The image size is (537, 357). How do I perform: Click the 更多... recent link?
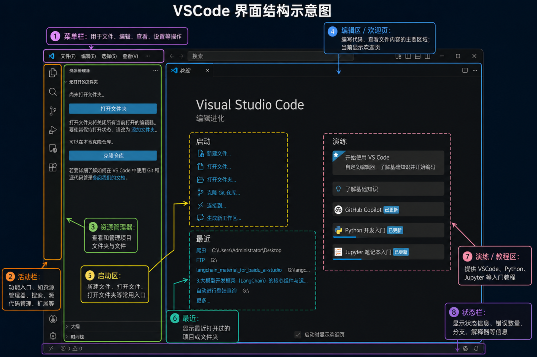pos(203,300)
